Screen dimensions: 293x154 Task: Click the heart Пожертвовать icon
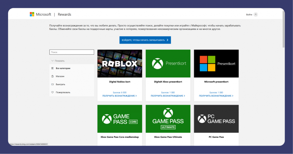coord(52,92)
